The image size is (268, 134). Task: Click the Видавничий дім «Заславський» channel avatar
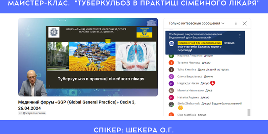171,44
